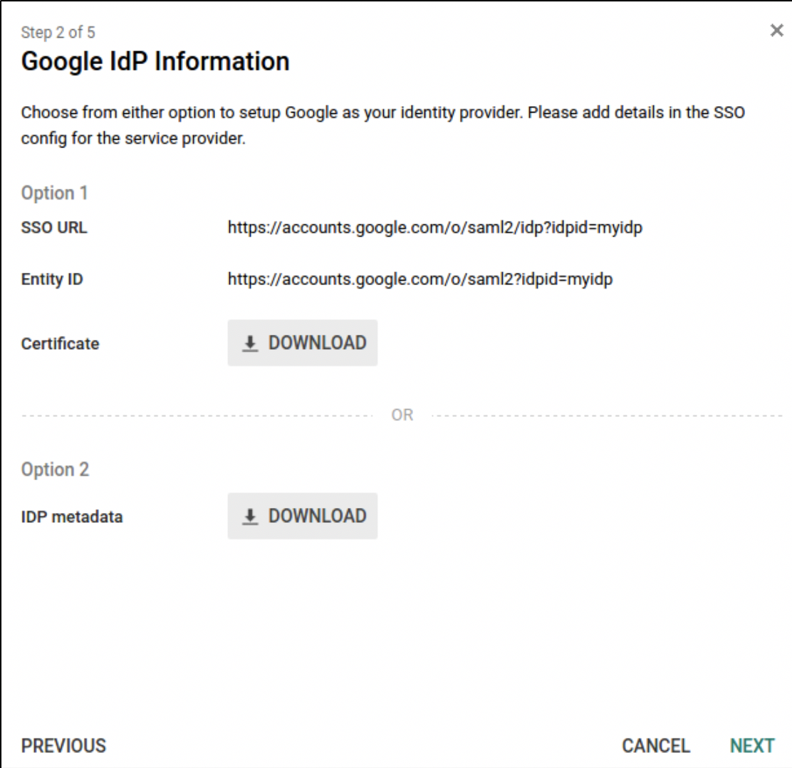Download the IDP metadata under Option 2

302,516
